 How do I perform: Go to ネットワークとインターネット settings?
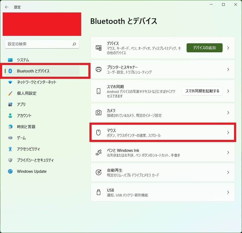click(42, 82)
